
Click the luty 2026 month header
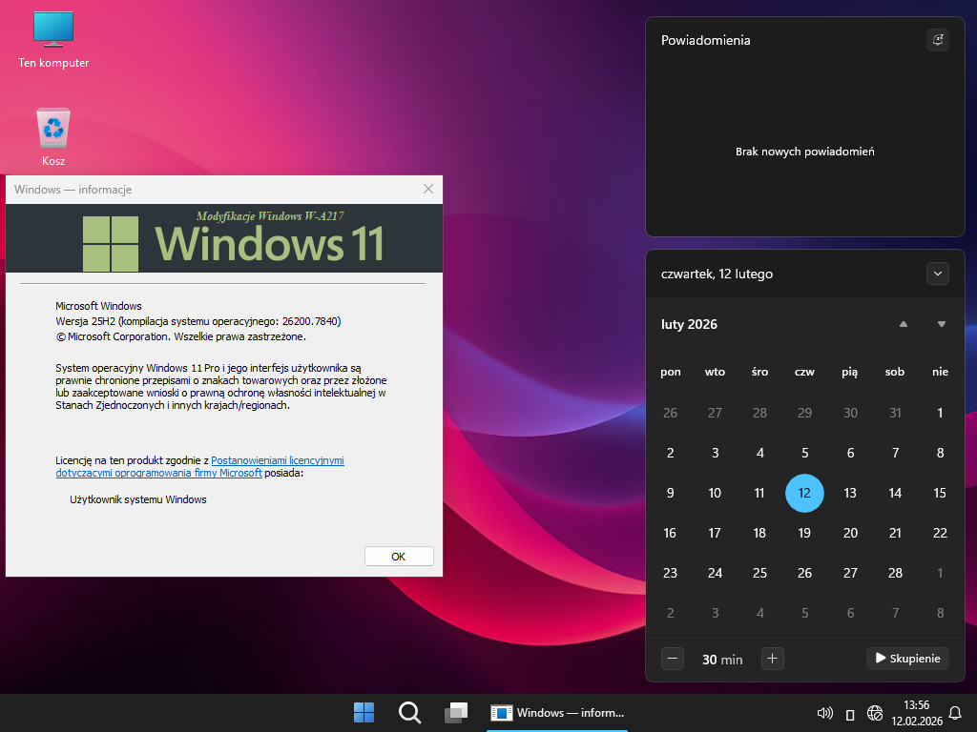[x=689, y=324]
